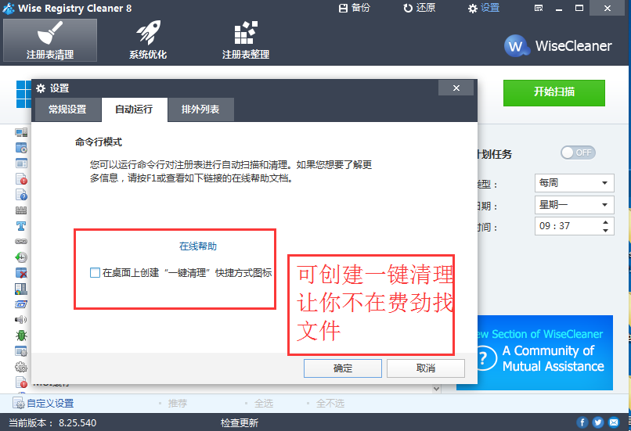Select the window-with-disc icon in the sidebar
This screenshot has height=431, width=631.
point(21,148)
